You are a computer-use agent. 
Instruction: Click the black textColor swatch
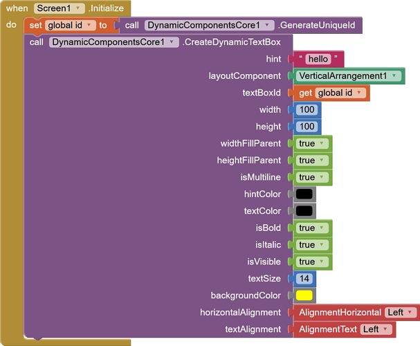point(304,211)
